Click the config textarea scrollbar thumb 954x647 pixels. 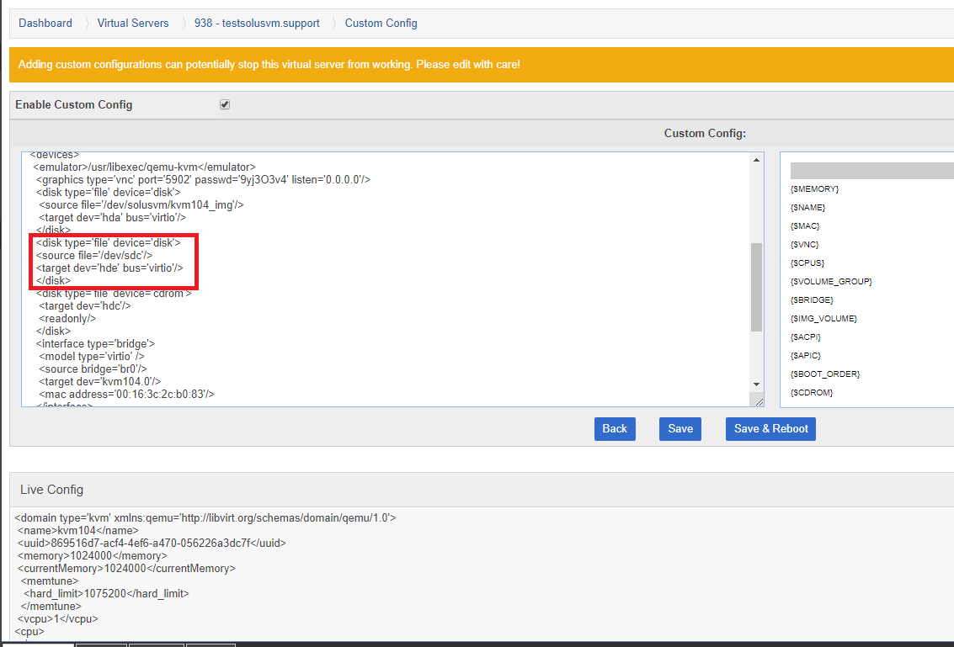pyautogui.click(x=756, y=287)
